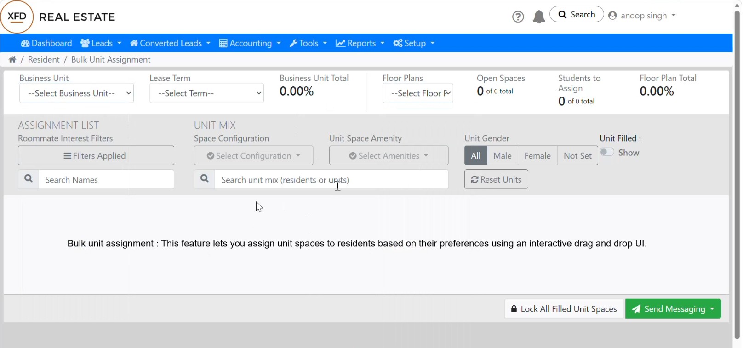The width and height of the screenshot is (743, 348).
Task: Click the Business Unit Total 0.00% value
Action: pyautogui.click(x=297, y=91)
